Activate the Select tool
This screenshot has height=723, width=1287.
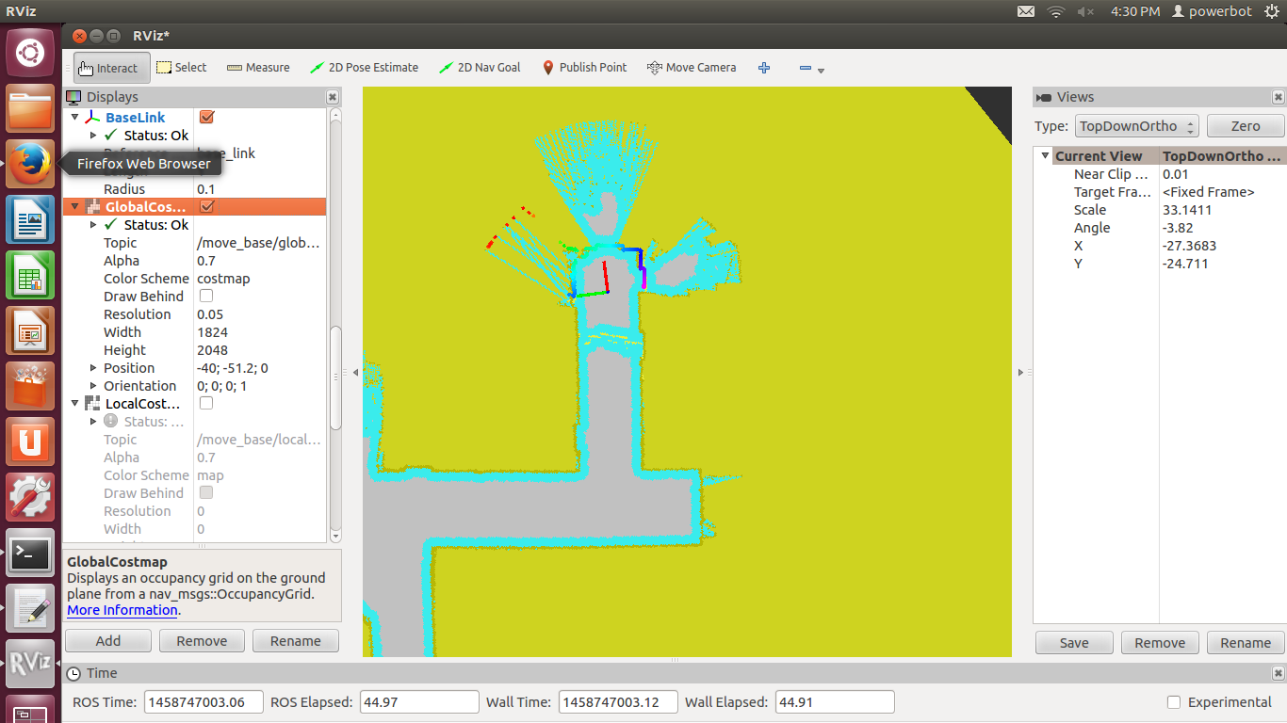coord(181,68)
